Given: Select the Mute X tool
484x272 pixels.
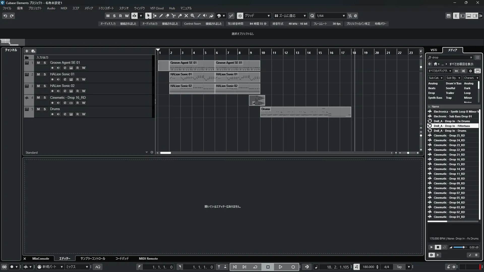Looking at the screenshot, I should [186, 16].
